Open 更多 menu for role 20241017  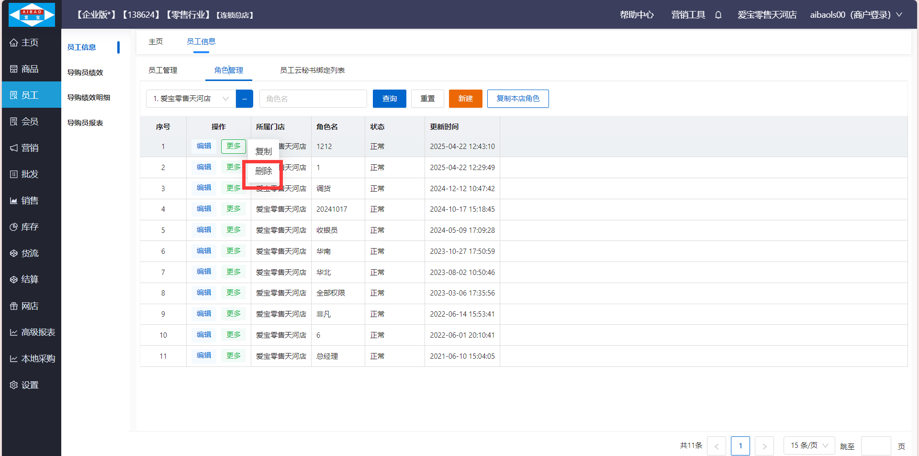(234, 209)
